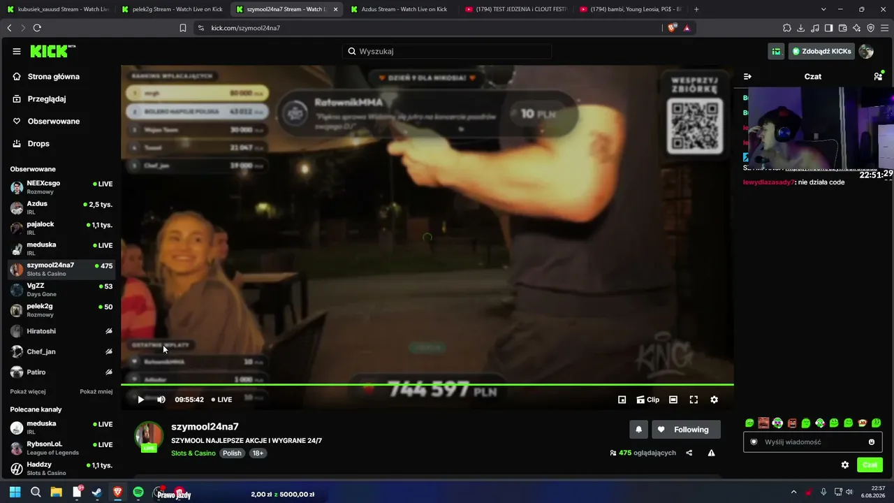Reload the page
The height and width of the screenshot is (503, 894).
tap(37, 28)
